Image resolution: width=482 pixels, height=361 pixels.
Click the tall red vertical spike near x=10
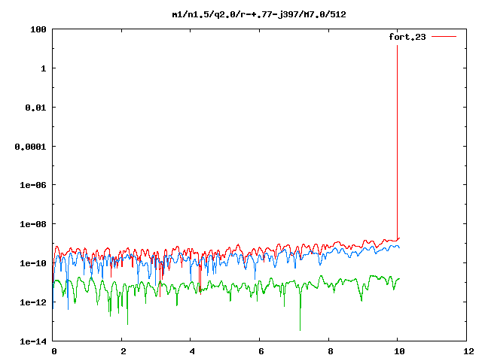pyautogui.click(x=397, y=141)
